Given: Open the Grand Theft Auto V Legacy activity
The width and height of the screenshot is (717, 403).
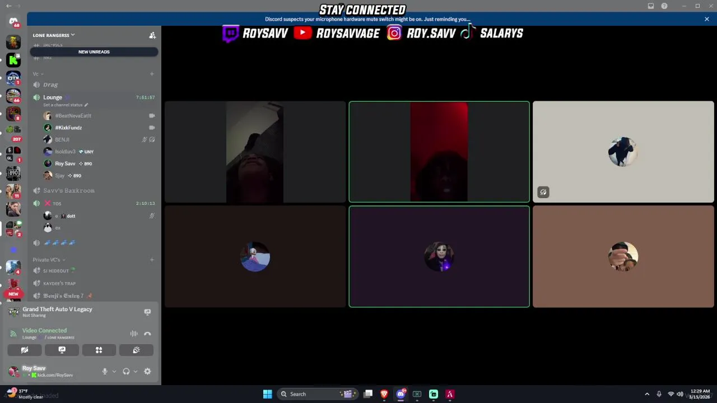Looking at the screenshot, I should point(57,312).
